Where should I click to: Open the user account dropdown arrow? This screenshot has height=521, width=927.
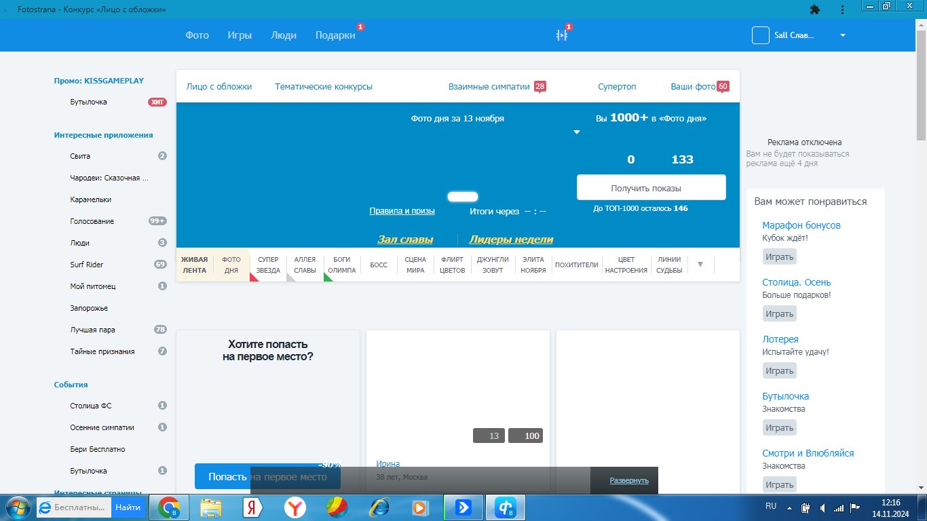tap(843, 35)
